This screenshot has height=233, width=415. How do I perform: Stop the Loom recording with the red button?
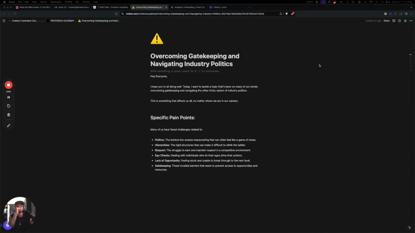coord(9,85)
